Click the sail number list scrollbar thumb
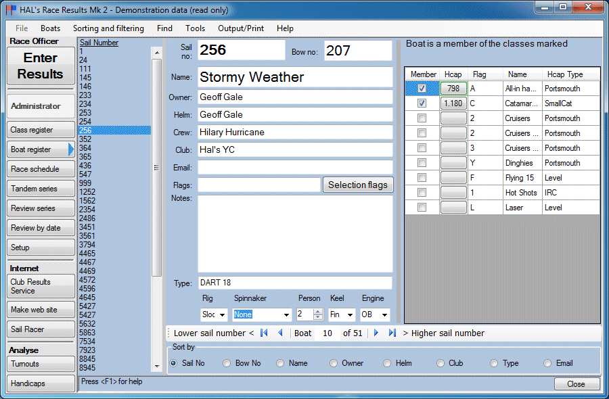This screenshot has width=609, height=399. coord(156,168)
